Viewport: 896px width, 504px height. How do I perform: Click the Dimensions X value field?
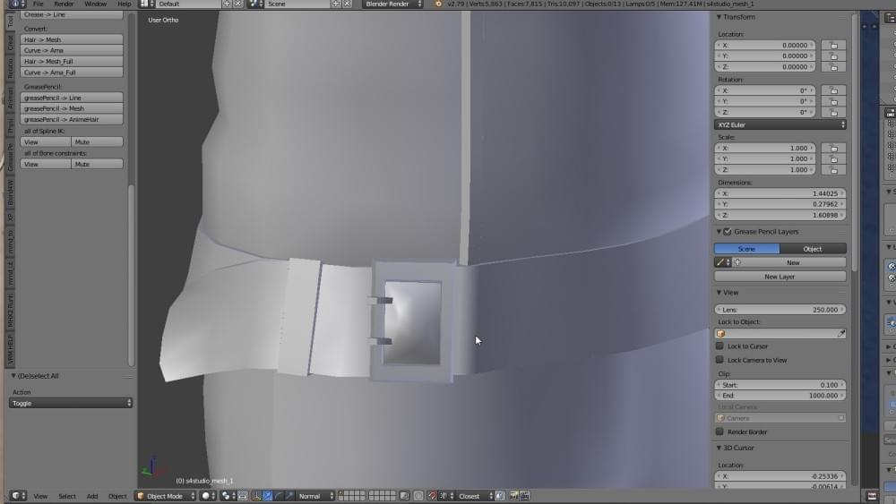[780, 193]
